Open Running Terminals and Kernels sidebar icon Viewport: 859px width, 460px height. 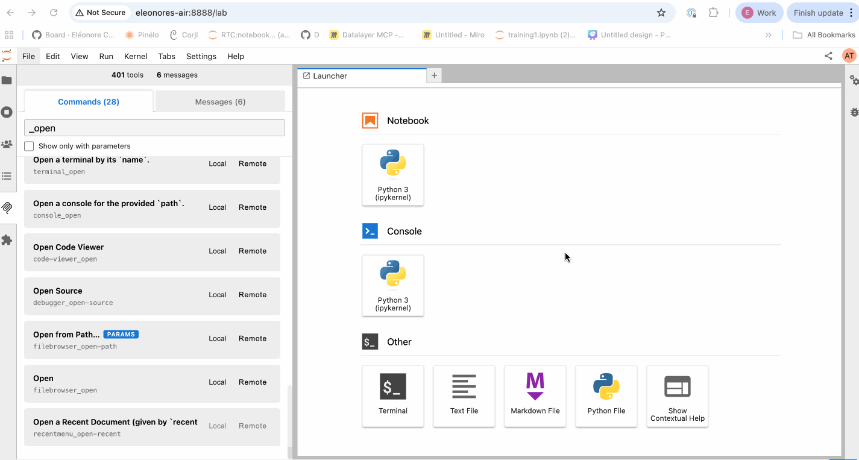(7, 112)
